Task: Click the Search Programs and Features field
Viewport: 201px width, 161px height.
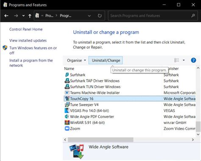Action: point(153,16)
